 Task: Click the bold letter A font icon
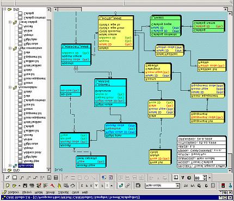[183, 178]
